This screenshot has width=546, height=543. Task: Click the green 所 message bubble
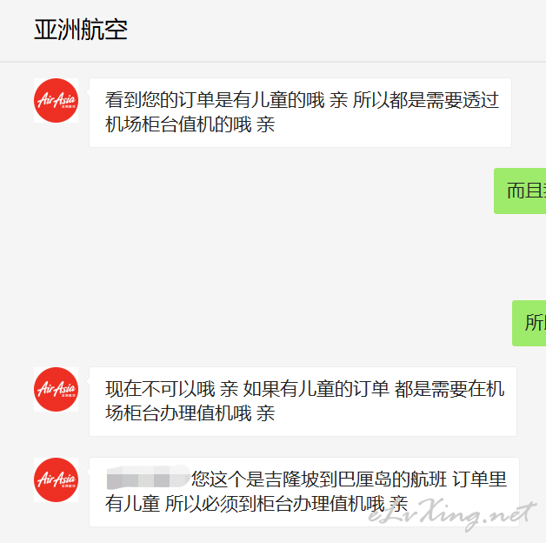pyautogui.click(x=529, y=323)
